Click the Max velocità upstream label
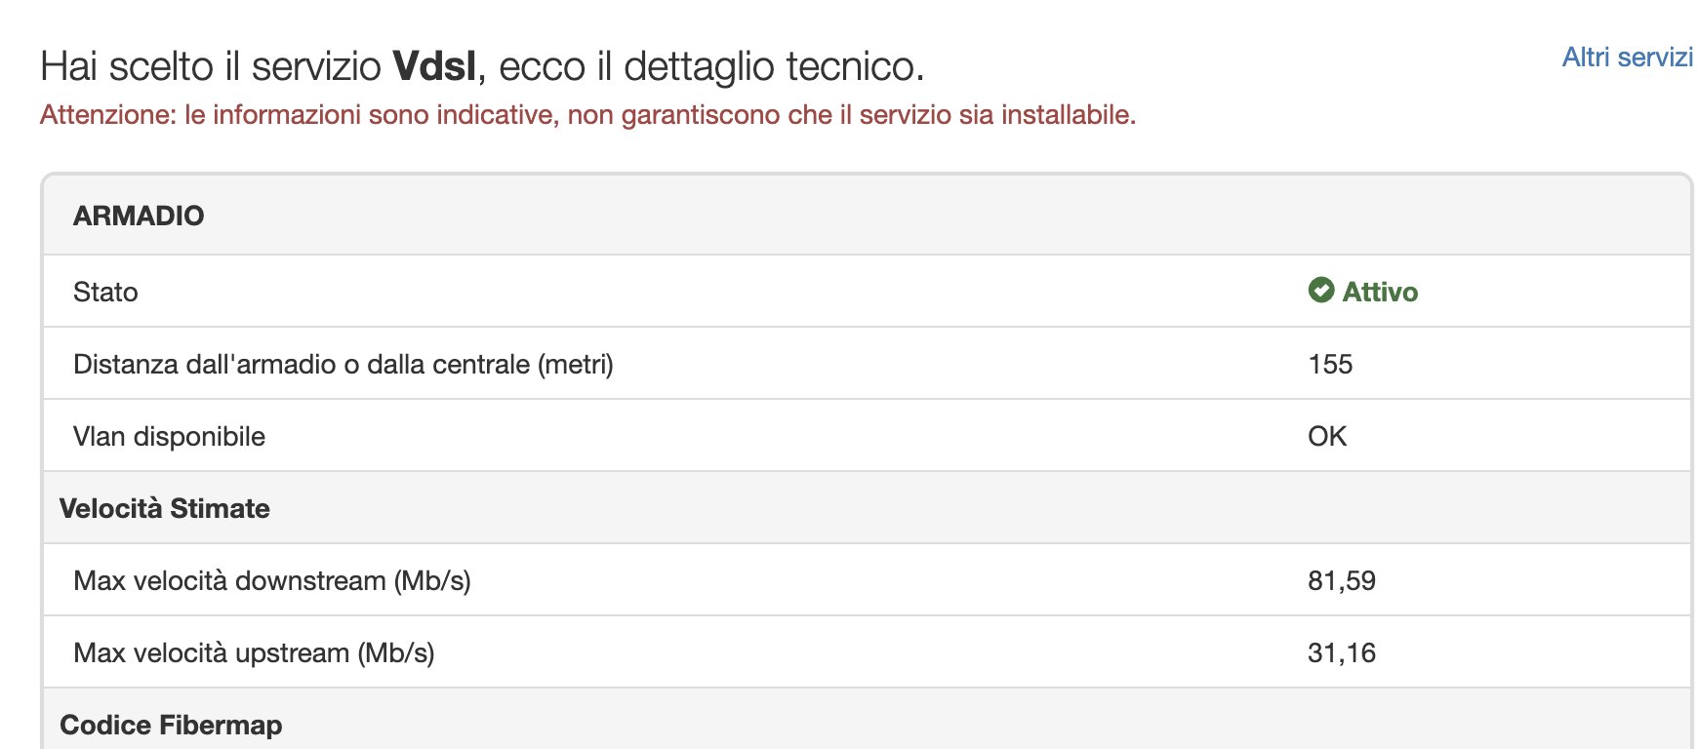Viewport: 1698px width, 749px height. 254,652
